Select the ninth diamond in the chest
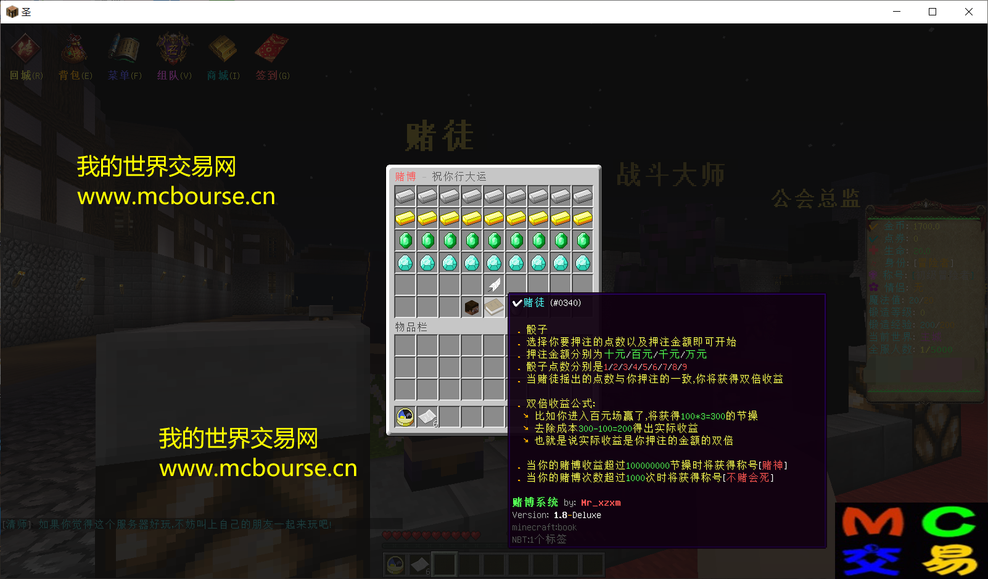The height and width of the screenshot is (579, 988). pyautogui.click(x=583, y=263)
